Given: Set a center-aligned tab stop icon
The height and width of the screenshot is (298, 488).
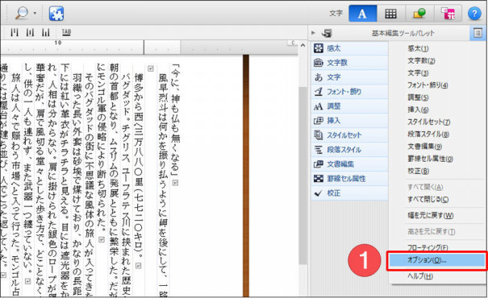Looking at the screenshot, I should point(30,32).
